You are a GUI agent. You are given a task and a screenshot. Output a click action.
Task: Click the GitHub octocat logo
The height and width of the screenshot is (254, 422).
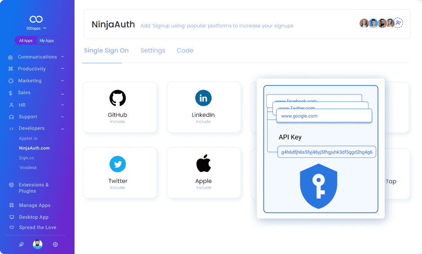pos(118,98)
